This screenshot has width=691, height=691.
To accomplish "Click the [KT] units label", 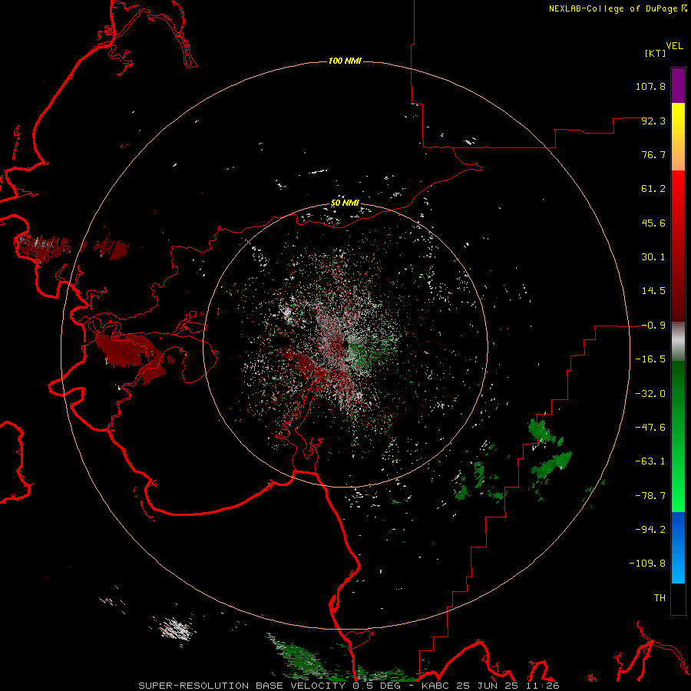I will pos(656,53).
